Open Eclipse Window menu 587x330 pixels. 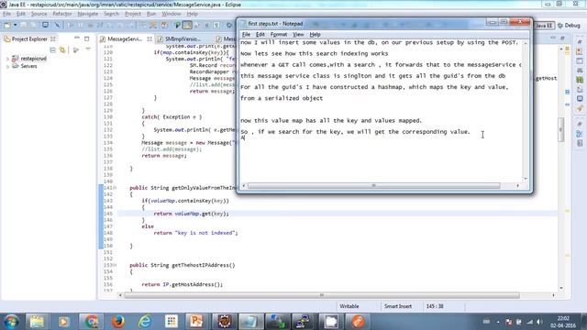click(x=172, y=14)
